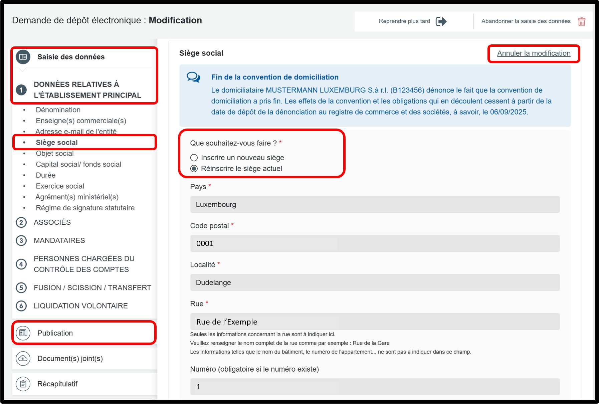The width and height of the screenshot is (599, 404).
Task: Go to Objet social in the sidebar
Action: click(55, 154)
